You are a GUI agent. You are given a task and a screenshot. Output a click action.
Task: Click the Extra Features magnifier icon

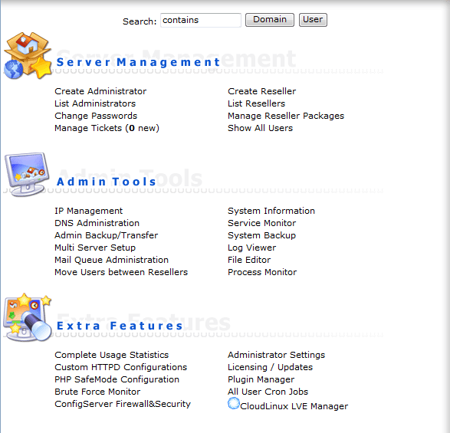tap(28, 317)
